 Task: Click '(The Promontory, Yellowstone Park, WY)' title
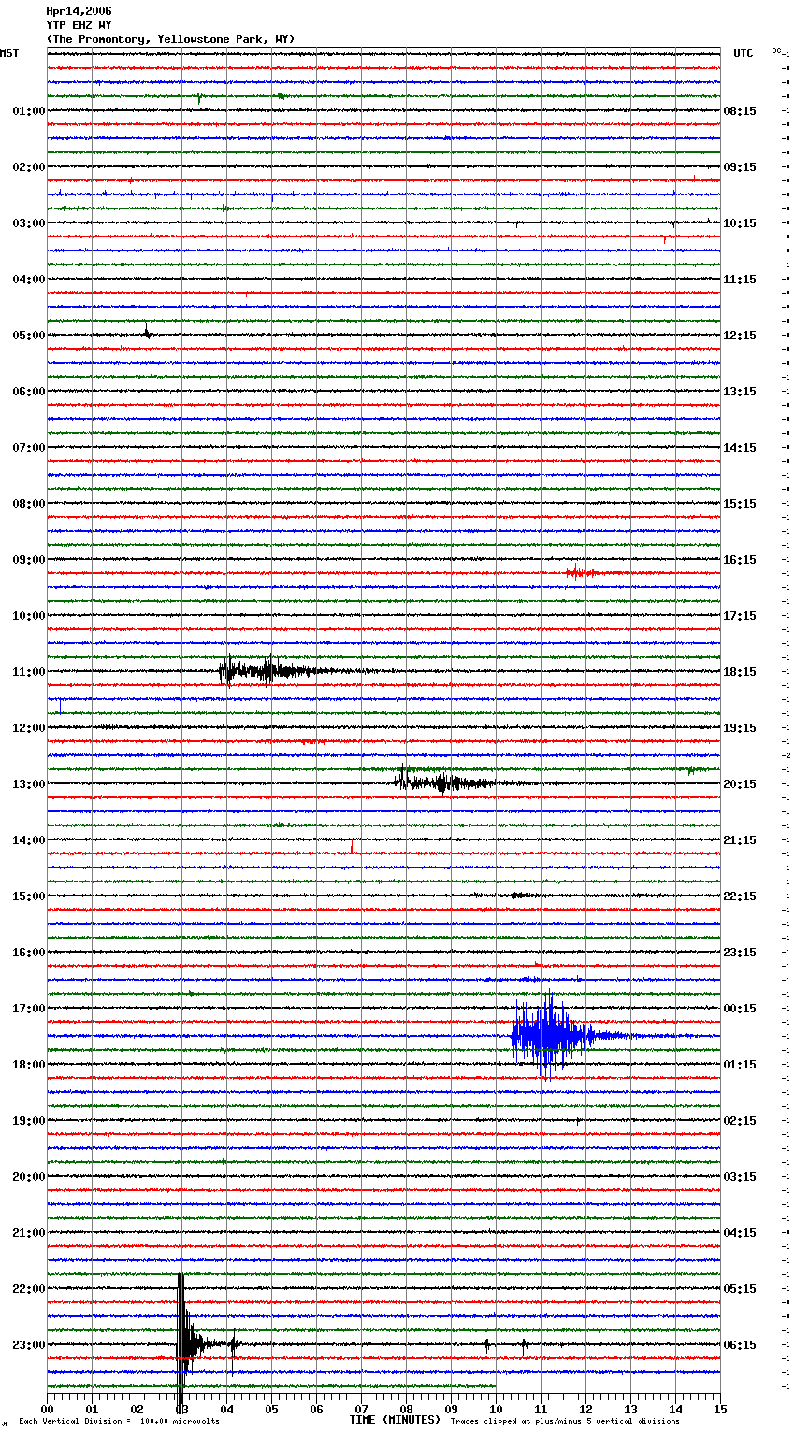pos(170,39)
